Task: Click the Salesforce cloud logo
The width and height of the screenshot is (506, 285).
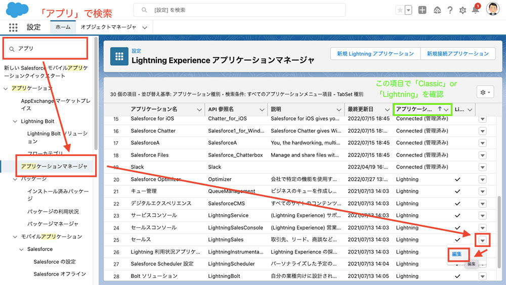Action: (17, 10)
